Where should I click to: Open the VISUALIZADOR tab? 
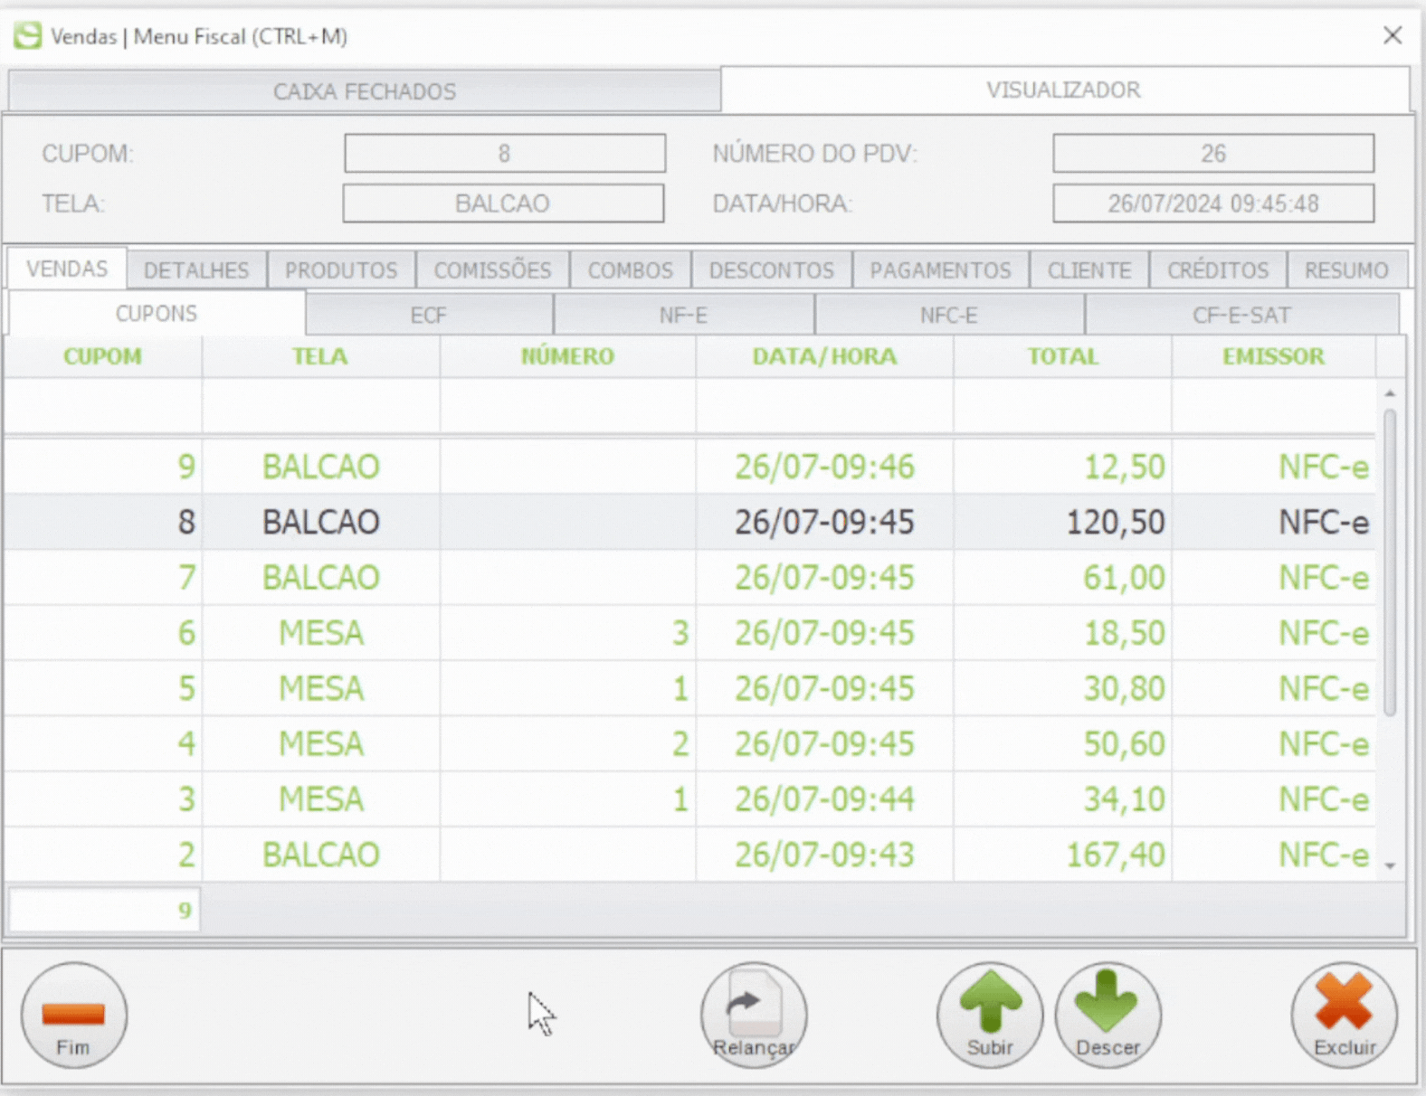coord(1064,90)
